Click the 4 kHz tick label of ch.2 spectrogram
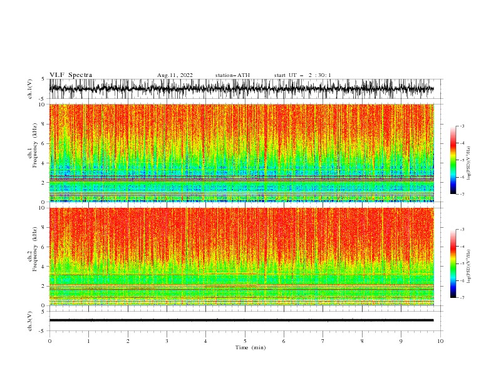 pyautogui.click(x=43, y=267)
